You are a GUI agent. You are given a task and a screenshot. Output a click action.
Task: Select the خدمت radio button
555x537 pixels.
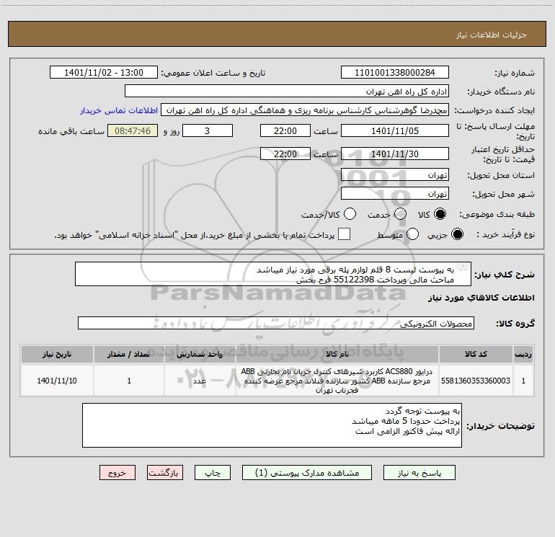click(400, 214)
